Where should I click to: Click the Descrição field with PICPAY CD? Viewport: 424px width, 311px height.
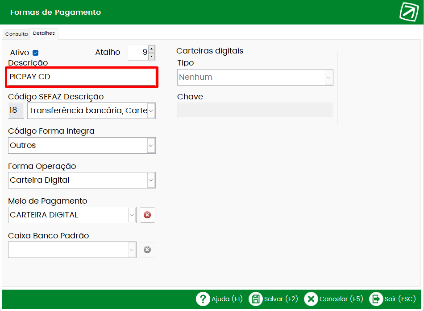[x=82, y=77]
